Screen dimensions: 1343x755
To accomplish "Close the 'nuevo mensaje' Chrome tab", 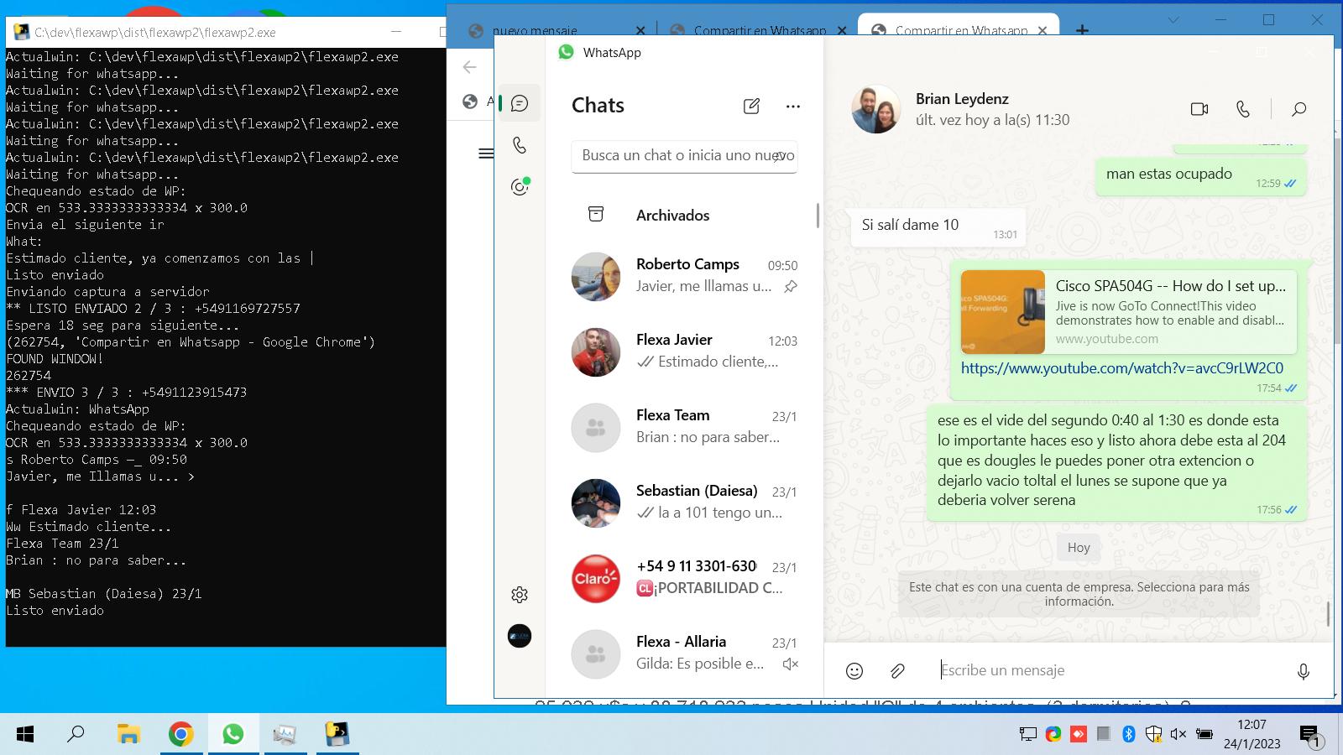I will point(640,31).
